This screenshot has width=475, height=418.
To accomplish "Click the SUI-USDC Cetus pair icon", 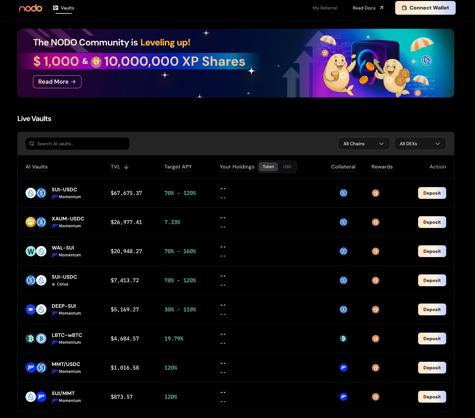I will [36, 280].
